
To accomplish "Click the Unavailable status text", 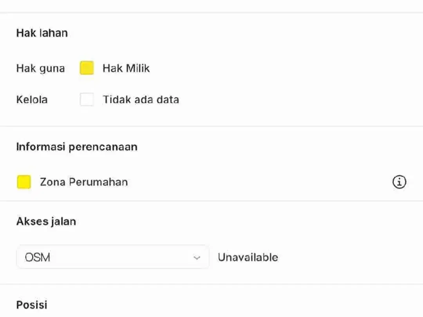I will (x=248, y=258).
